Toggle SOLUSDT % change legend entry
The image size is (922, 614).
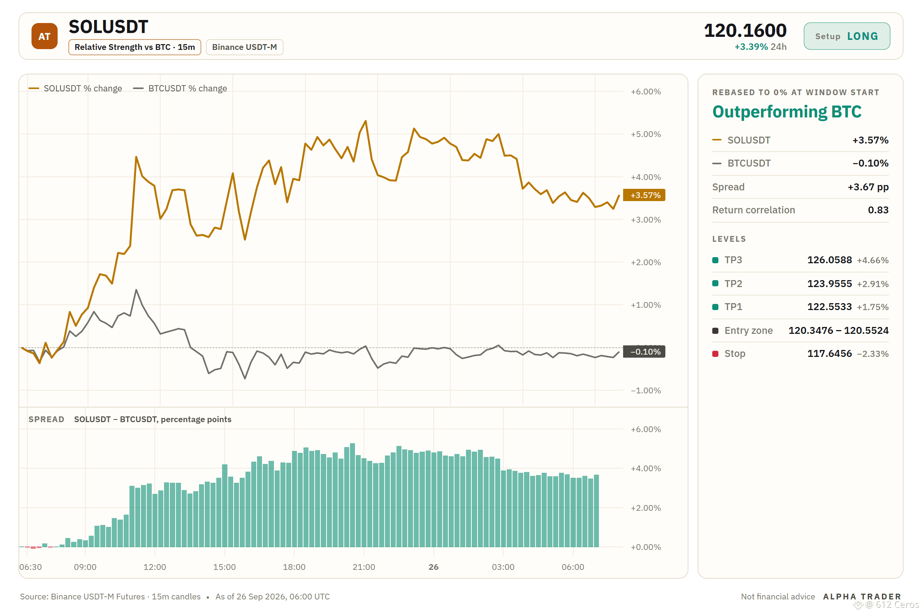(x=75, y=89)
